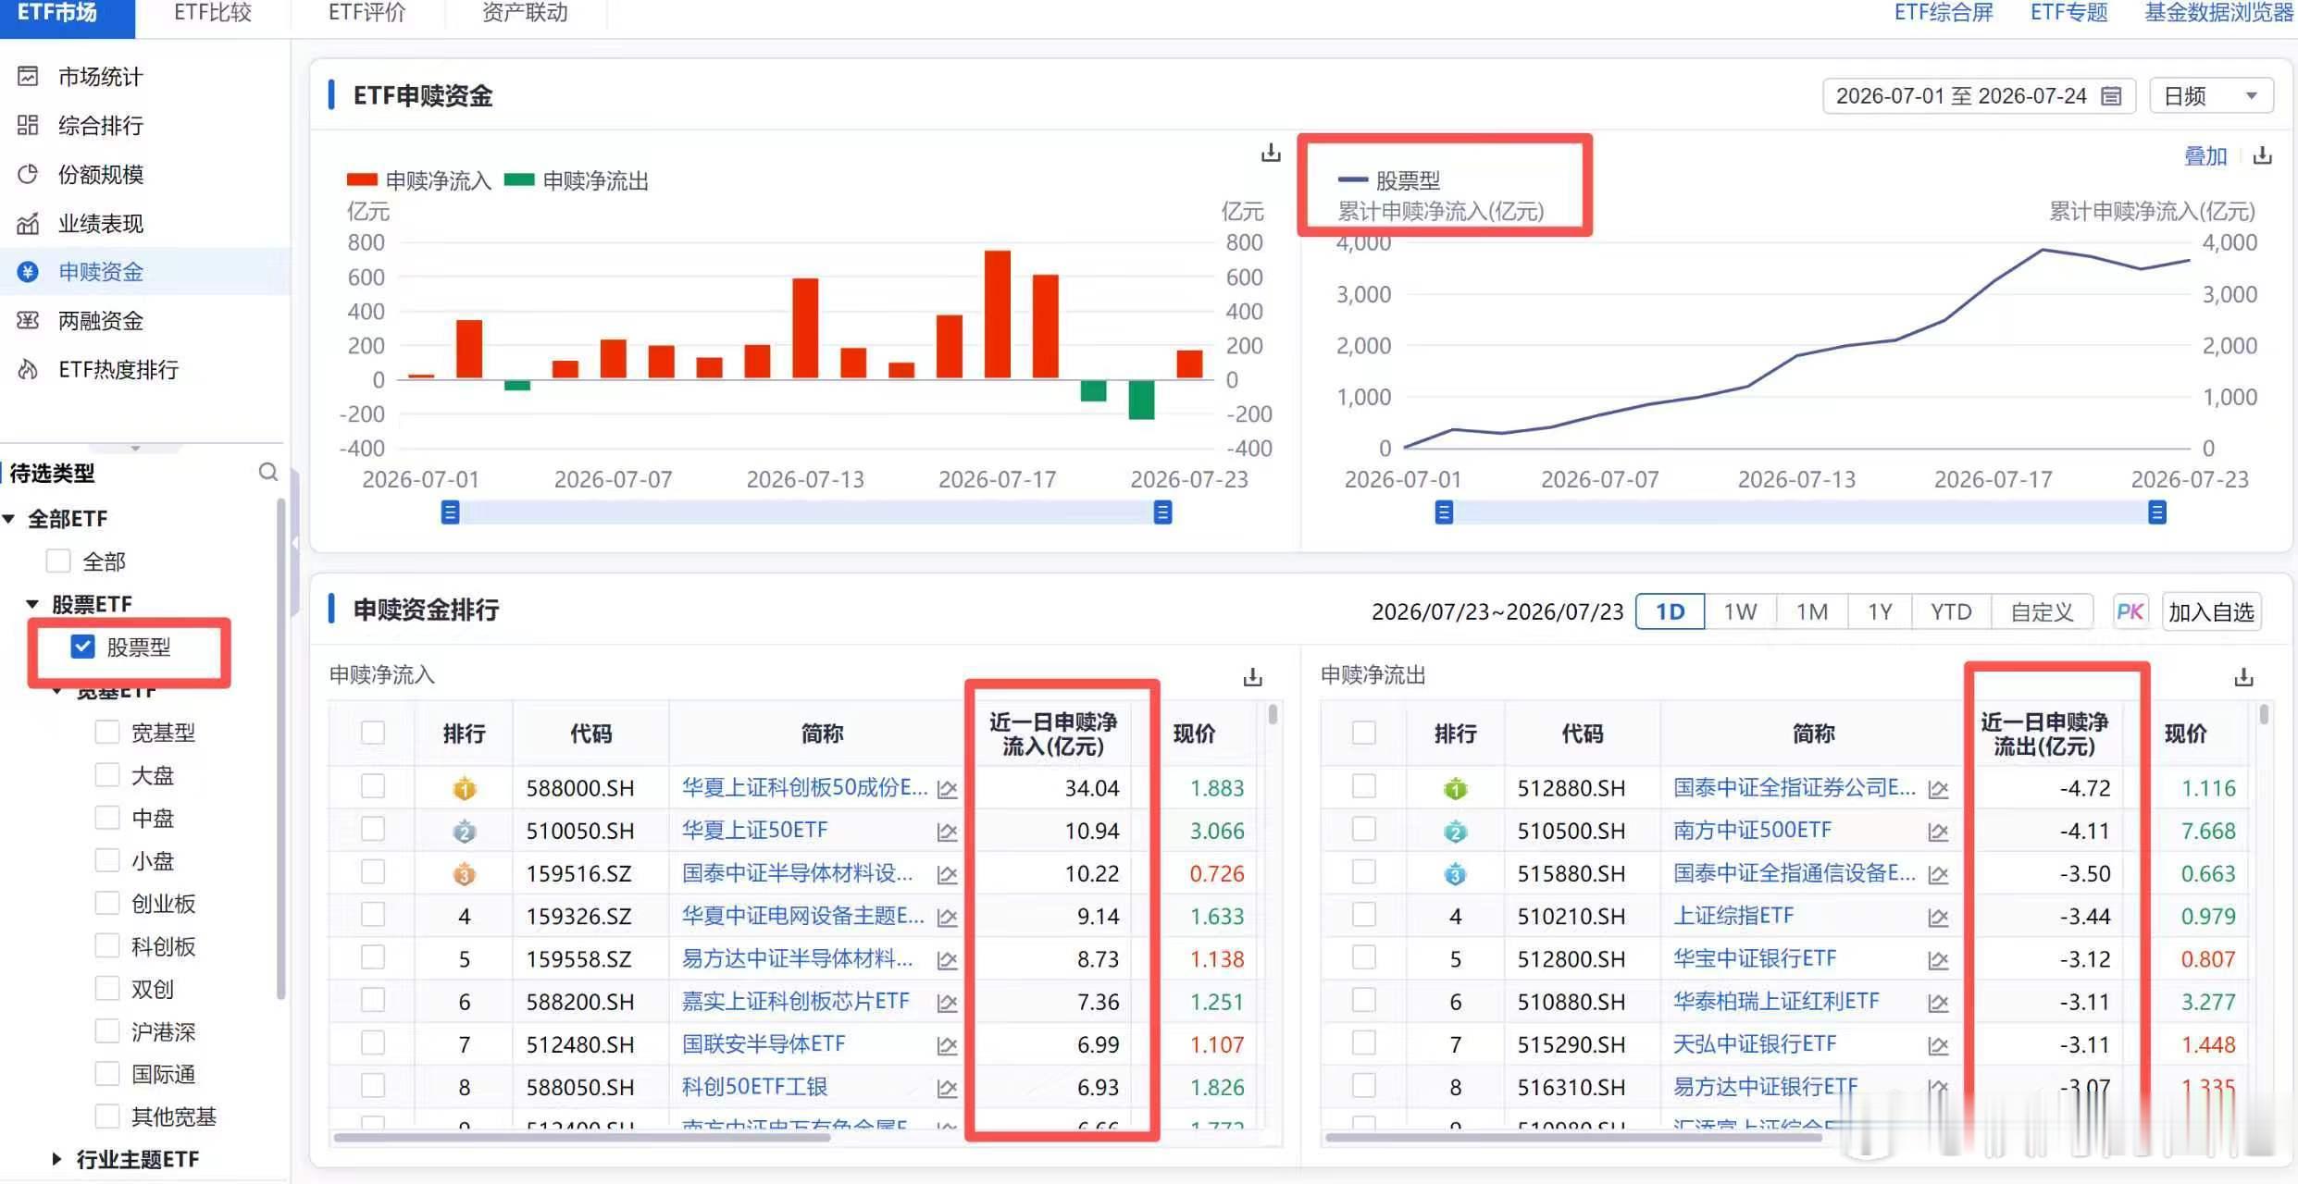Open 综合排行 grid icon

coord(28,125)
